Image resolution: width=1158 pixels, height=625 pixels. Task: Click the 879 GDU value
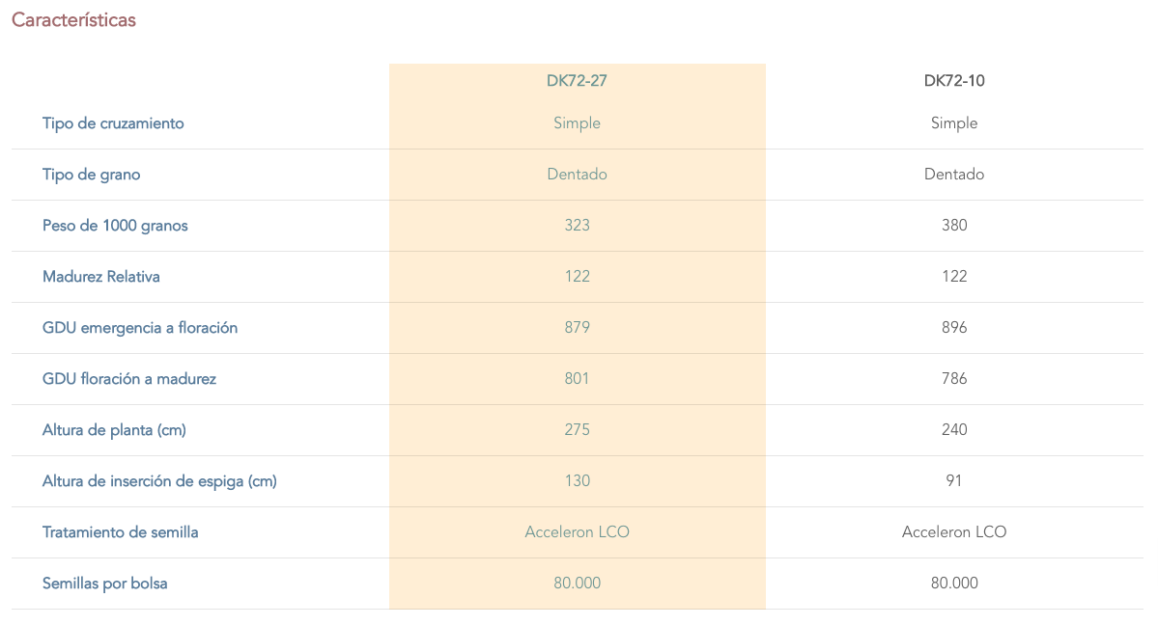pos(577,328)
